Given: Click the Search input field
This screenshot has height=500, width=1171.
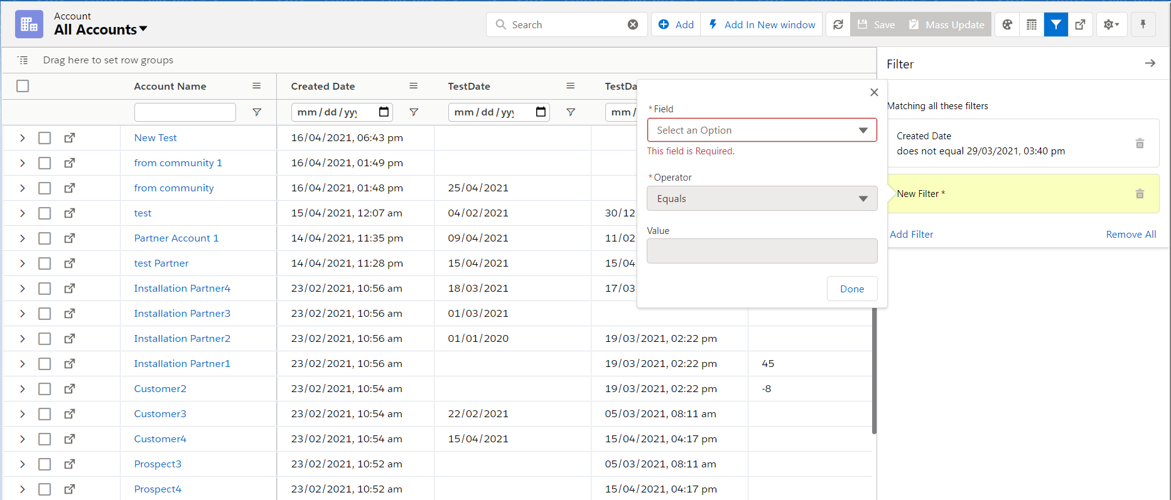Looking at the screenshot, I should click(x=565, y=24).
